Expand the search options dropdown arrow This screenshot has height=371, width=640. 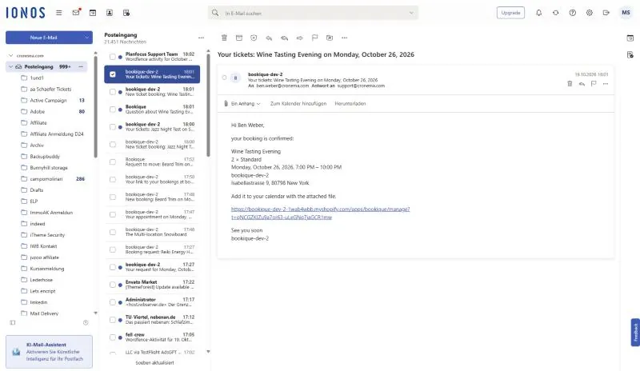point(411,13)
